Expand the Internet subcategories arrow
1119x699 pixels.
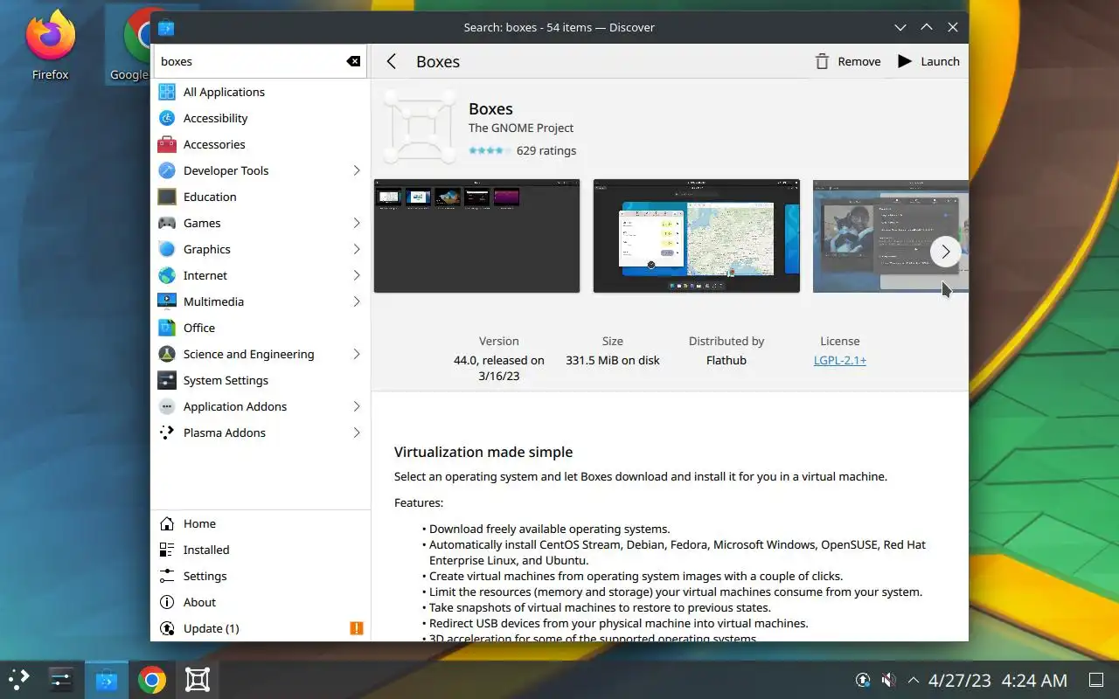[357, 275]
